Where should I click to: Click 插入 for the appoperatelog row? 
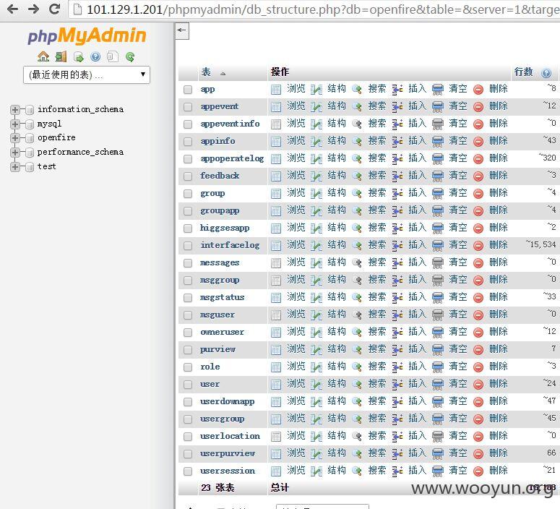[418, 158]
